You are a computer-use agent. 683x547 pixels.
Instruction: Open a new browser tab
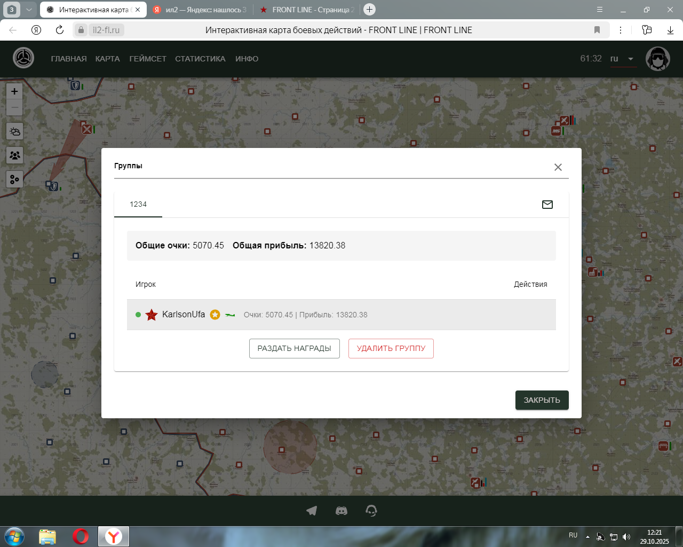coord(369,10)
